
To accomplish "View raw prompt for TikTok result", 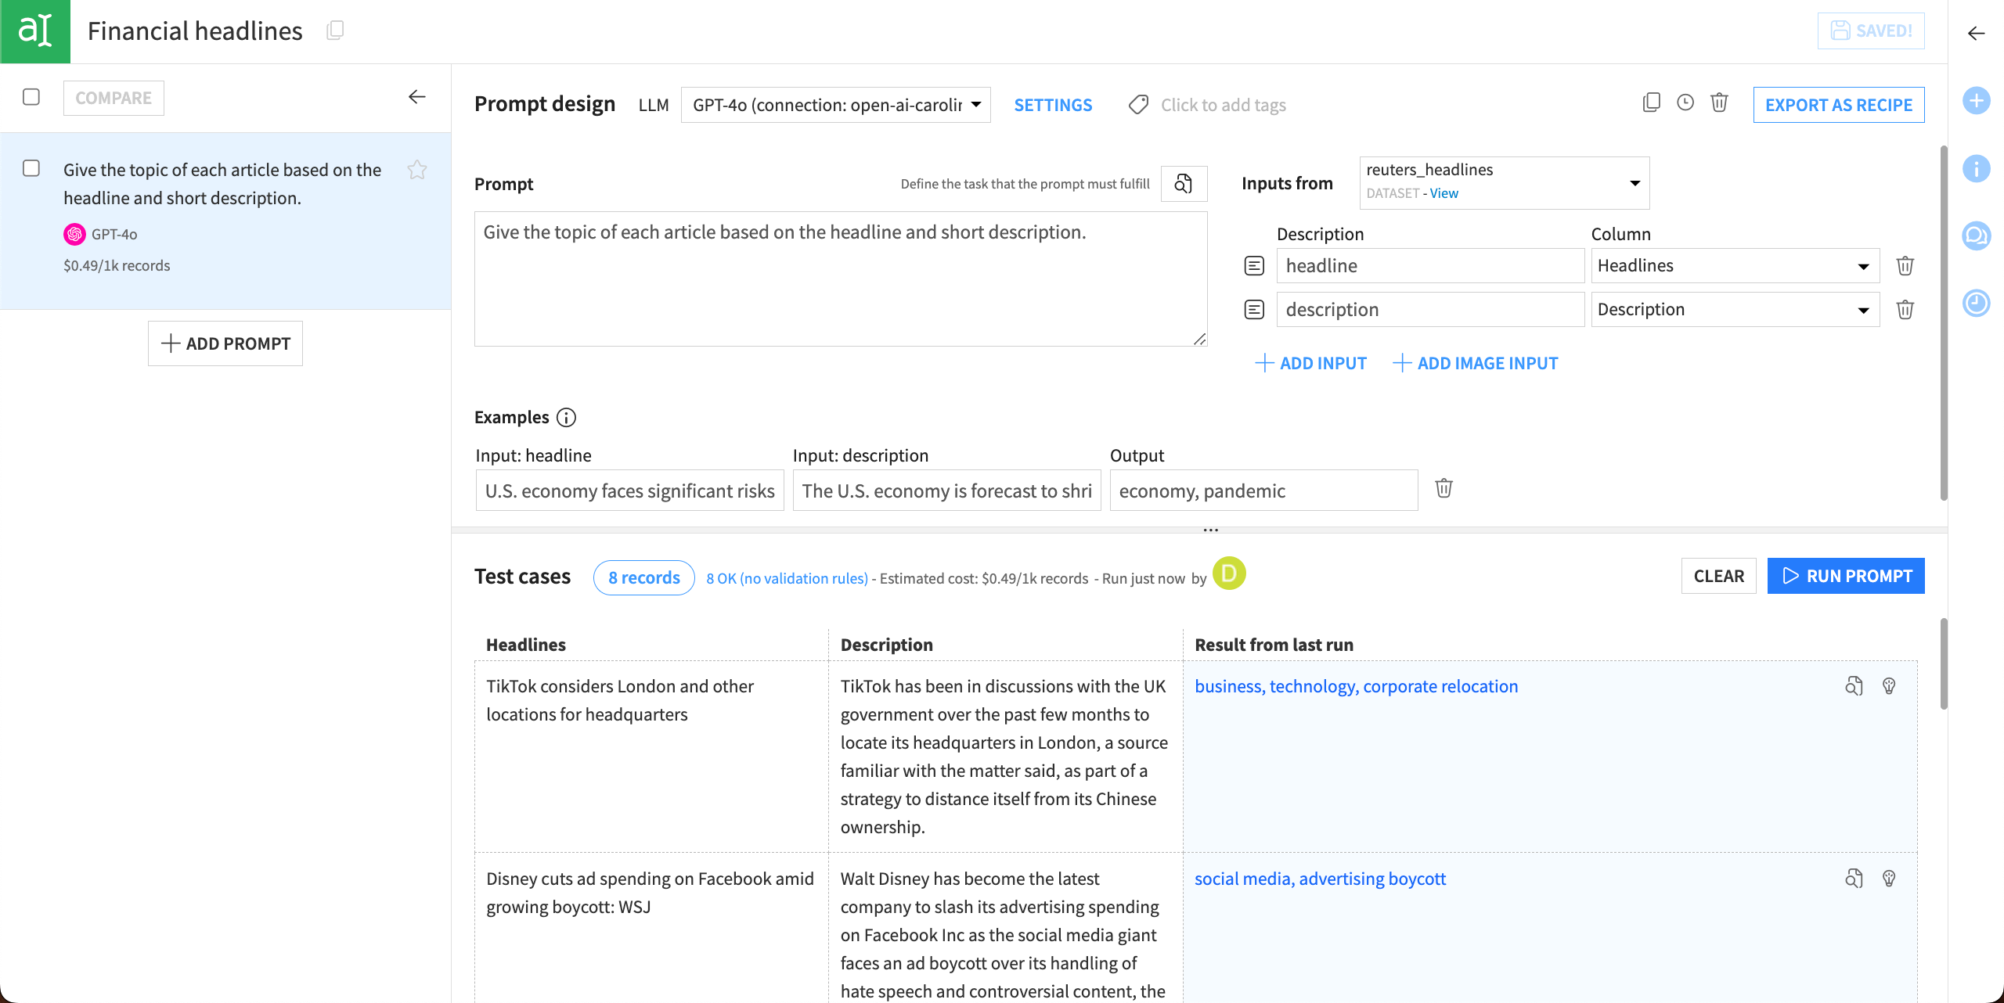I will point(1854,686).
